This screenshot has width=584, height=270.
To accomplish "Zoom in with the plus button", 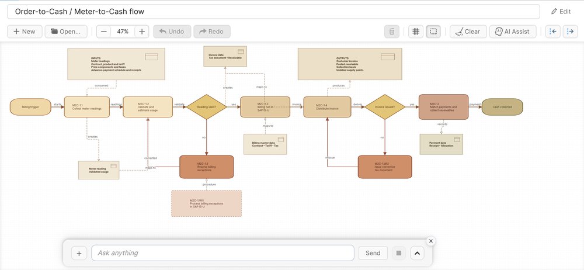I will [142, 32].
